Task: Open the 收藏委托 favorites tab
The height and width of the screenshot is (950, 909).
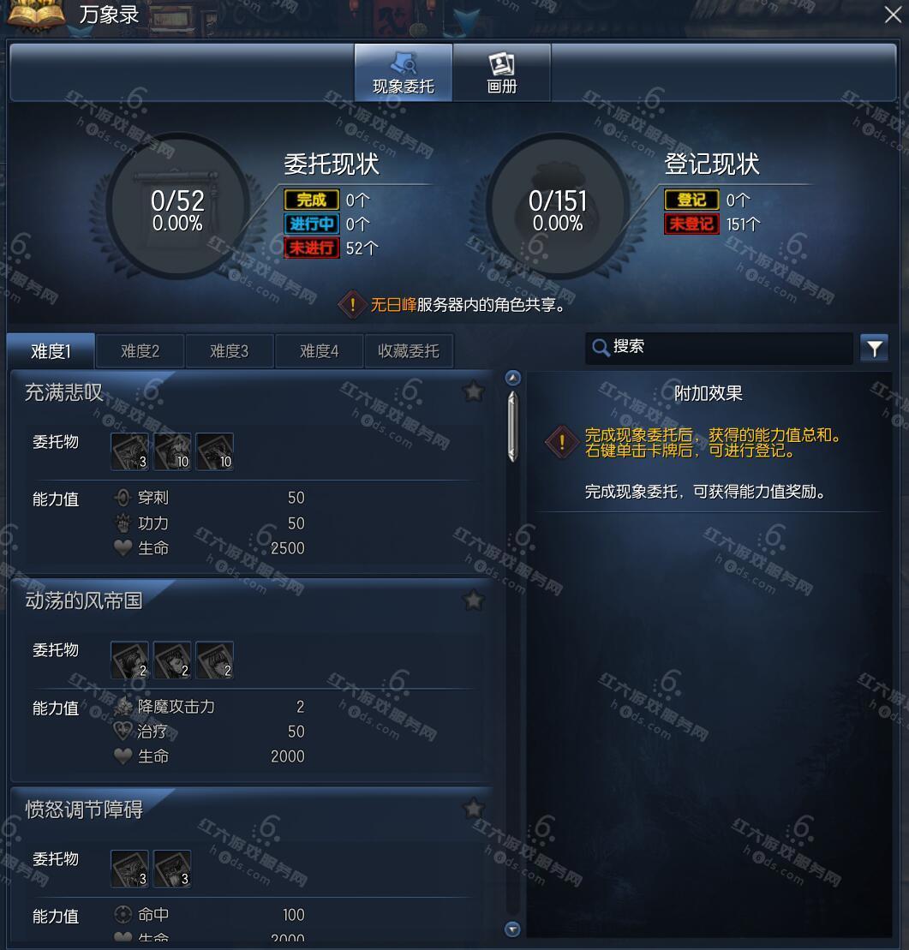Action: 409,351
